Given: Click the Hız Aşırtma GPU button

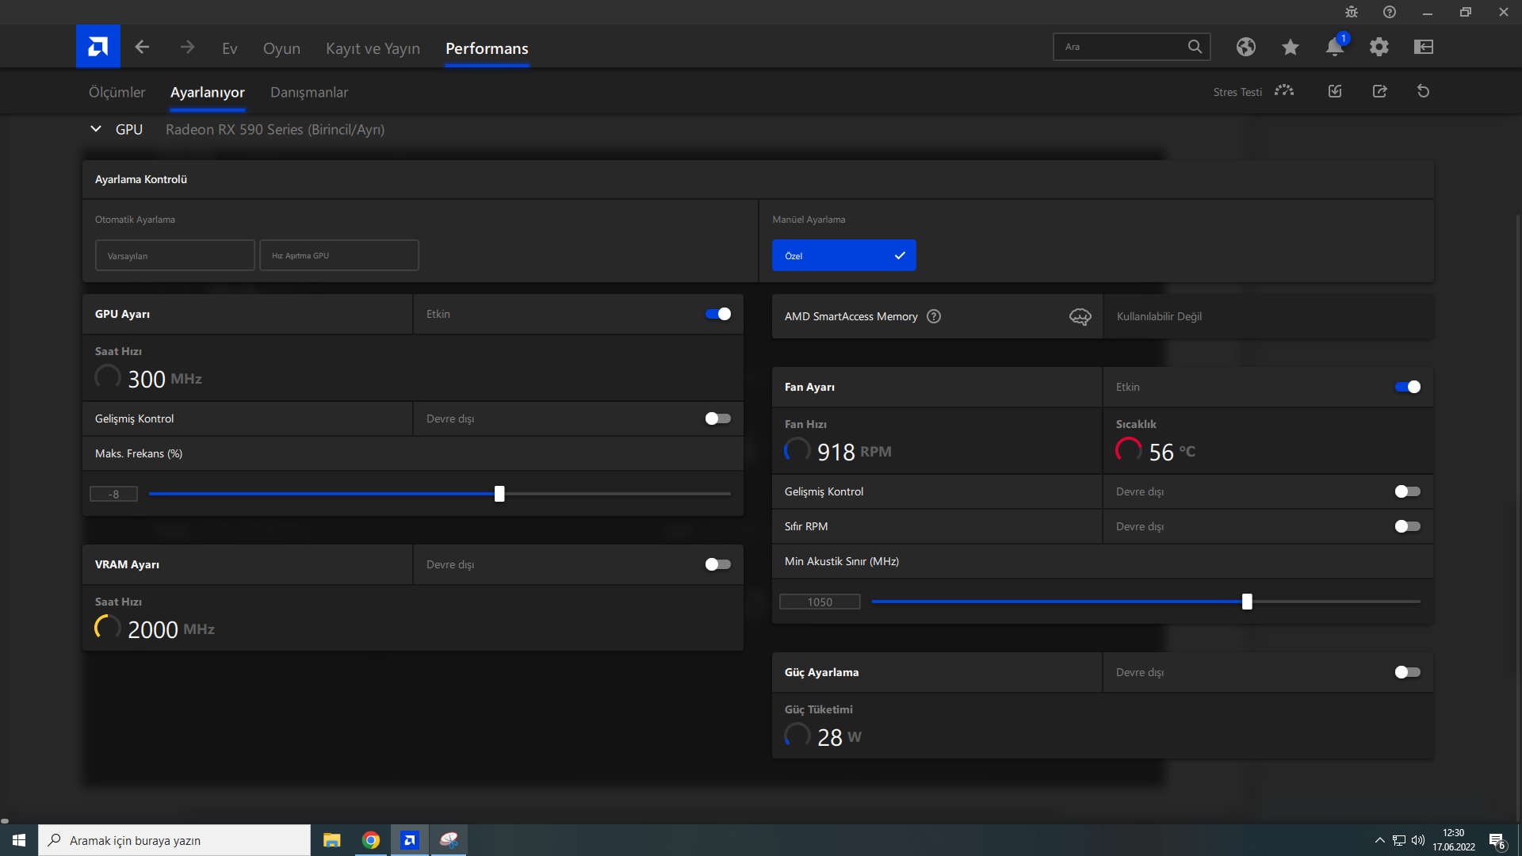Looking at the screenshot, I should tap(338, 256).
